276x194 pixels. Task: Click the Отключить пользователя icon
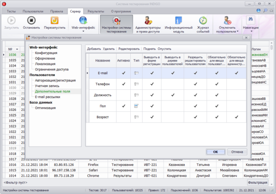pyautogui.click(x=227, y=20)
